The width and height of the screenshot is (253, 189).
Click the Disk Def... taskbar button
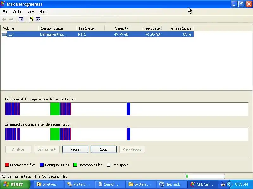point(202,184)
